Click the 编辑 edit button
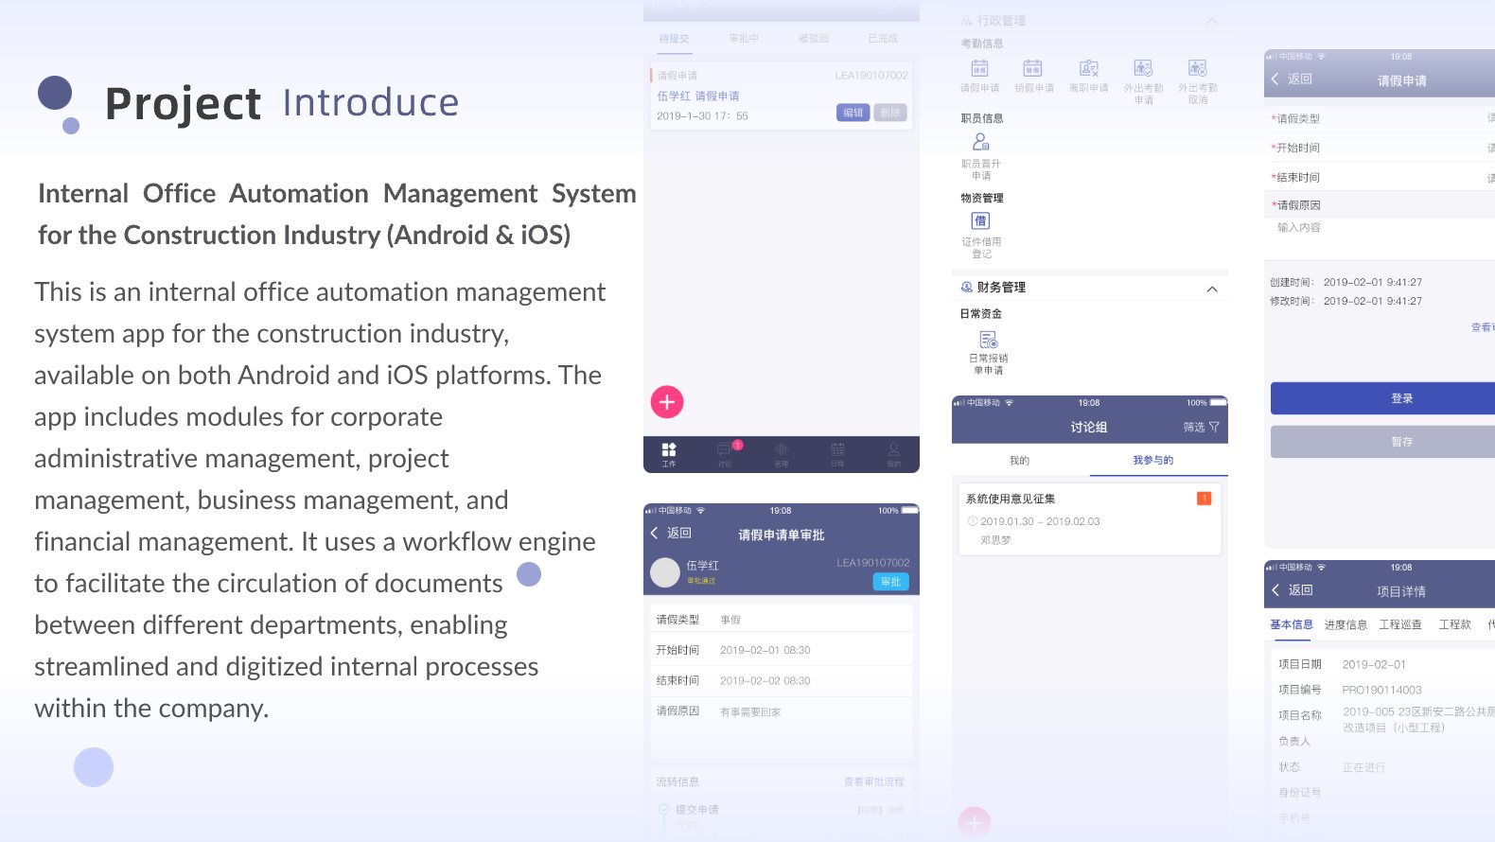 (x=853, y=113)
